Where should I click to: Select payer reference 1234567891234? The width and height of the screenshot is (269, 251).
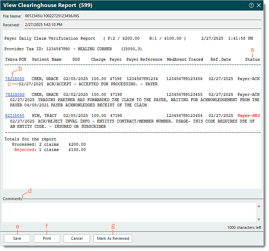[x=142, y=79]
